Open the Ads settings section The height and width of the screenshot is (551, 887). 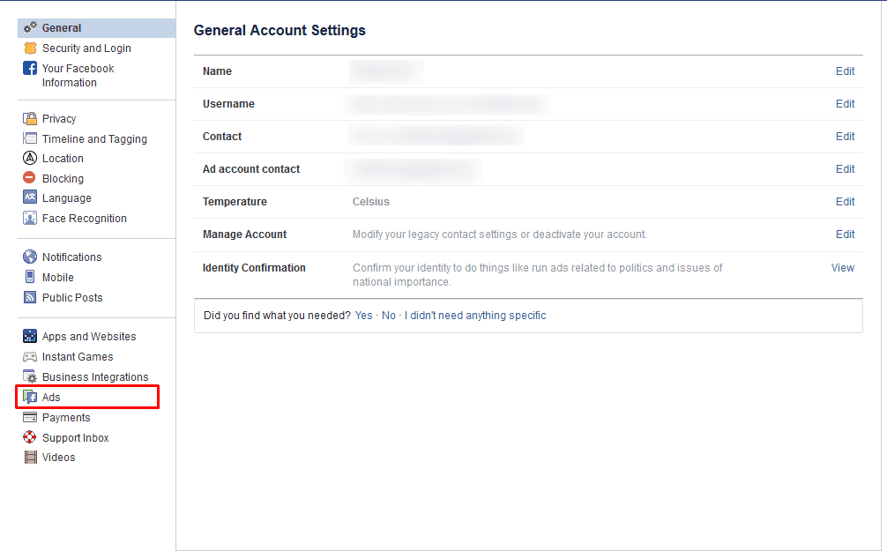[51, 398]
